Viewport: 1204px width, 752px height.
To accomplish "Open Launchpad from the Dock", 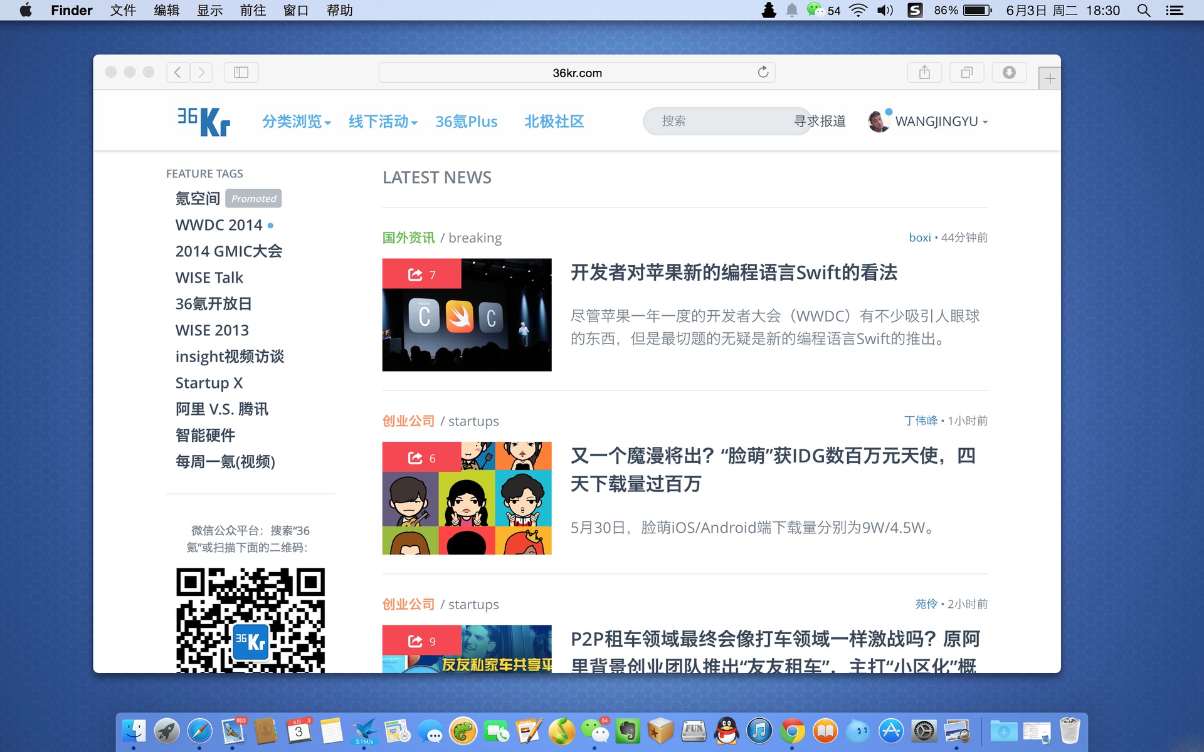I will coord(166,731).
